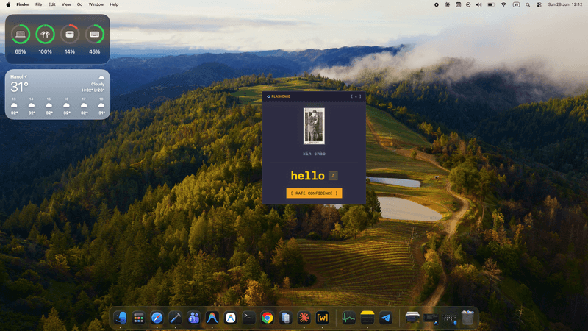Viewport: 588px width, 331px height.
Task: Open the battery status in menu bar
Action: coord(491,4)
